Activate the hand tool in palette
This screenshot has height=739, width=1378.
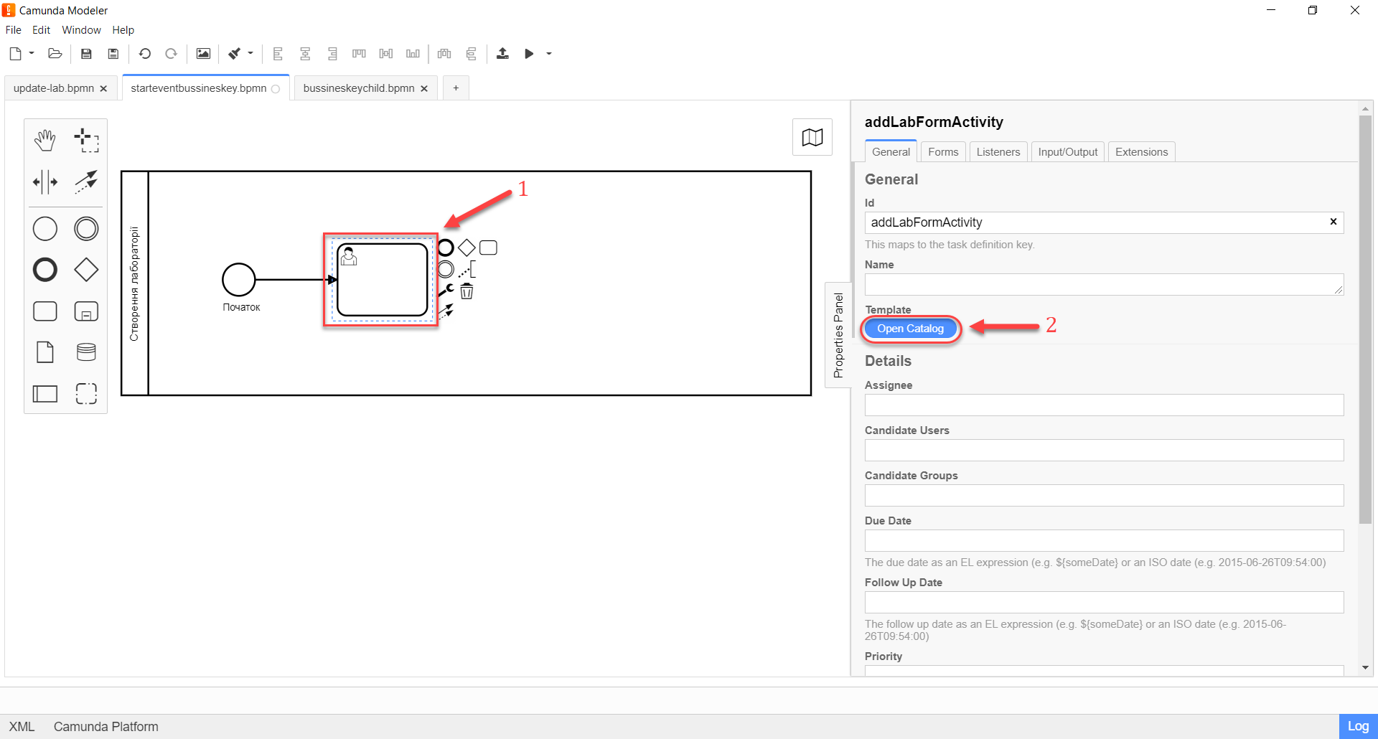(45, 141)
